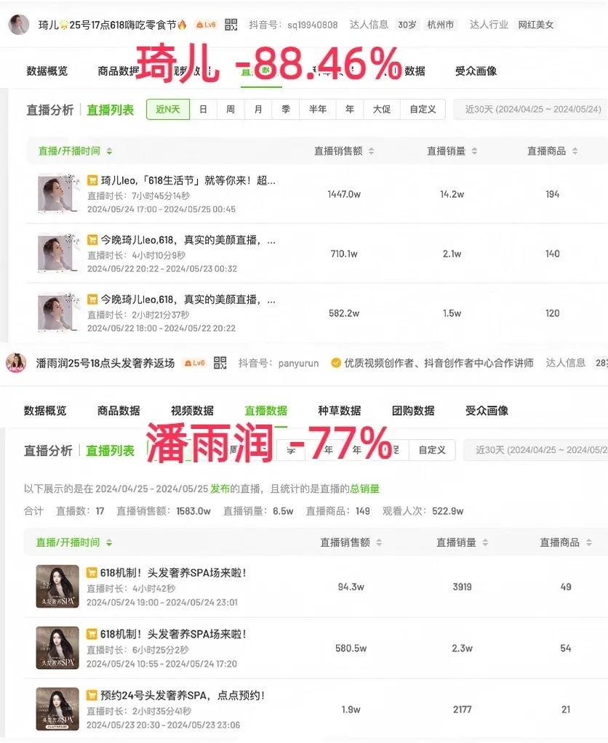Image resolution: width=608 pixels, height=743 pixels.
Task: Select the 大促 time range option
Action: (382, 110)
